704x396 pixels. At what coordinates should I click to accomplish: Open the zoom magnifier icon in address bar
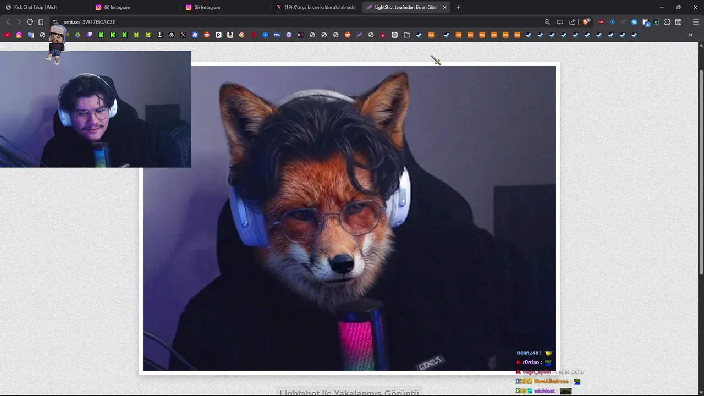point(547,22)
